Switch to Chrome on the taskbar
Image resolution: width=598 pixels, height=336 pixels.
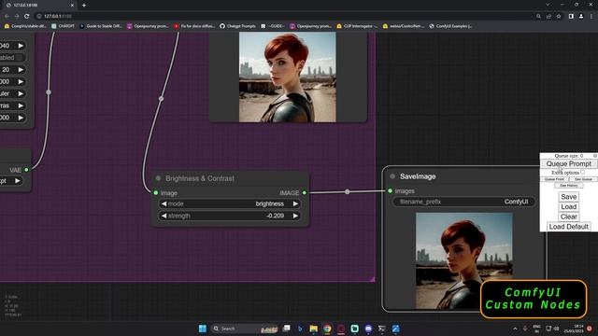327,329
